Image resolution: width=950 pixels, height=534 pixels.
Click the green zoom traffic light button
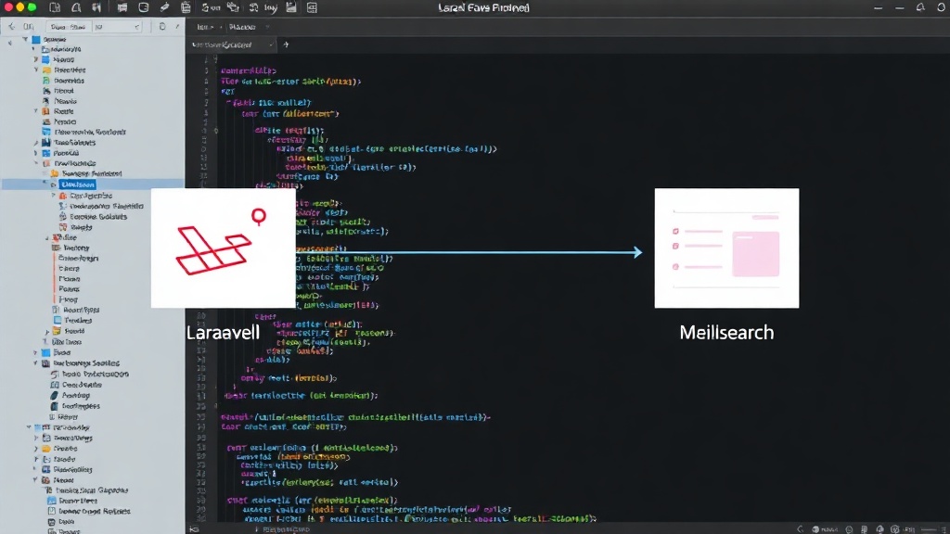tap(32, 7)
